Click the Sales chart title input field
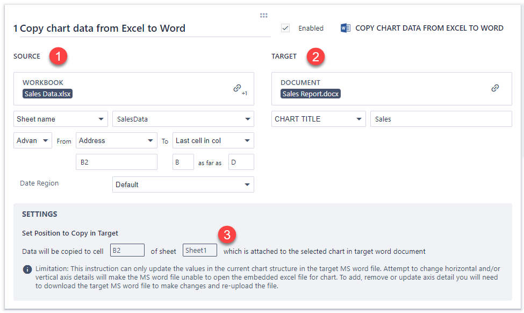Viewport: 524px width, 313px height. click(441, 119)
